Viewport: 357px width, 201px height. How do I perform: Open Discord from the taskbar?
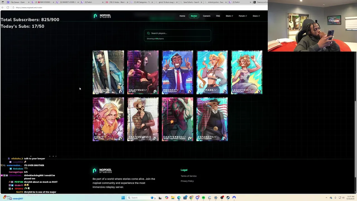click(197, 198)
